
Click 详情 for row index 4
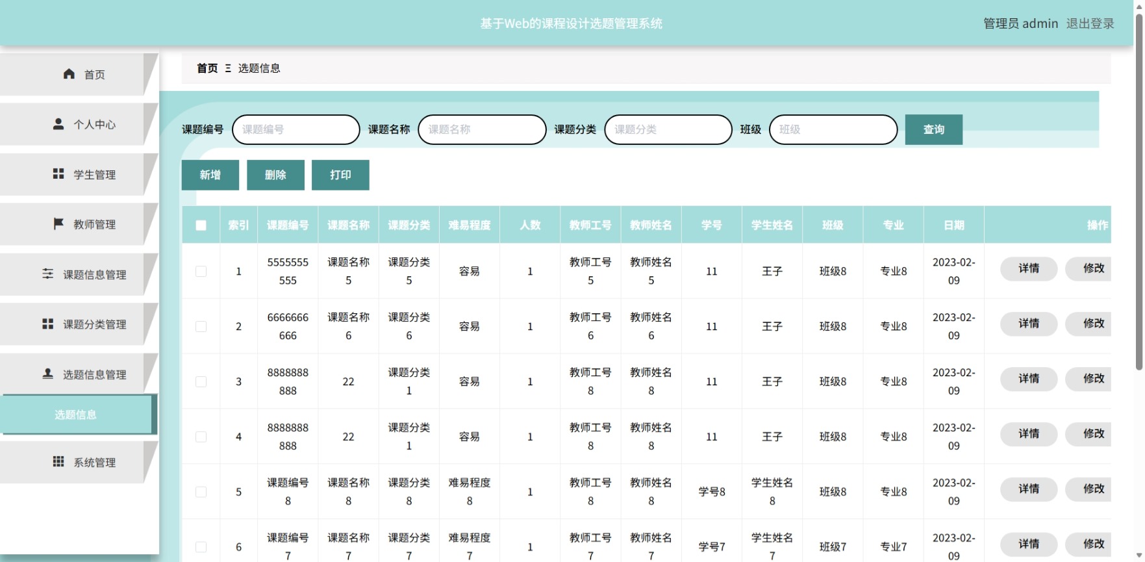1029,434
